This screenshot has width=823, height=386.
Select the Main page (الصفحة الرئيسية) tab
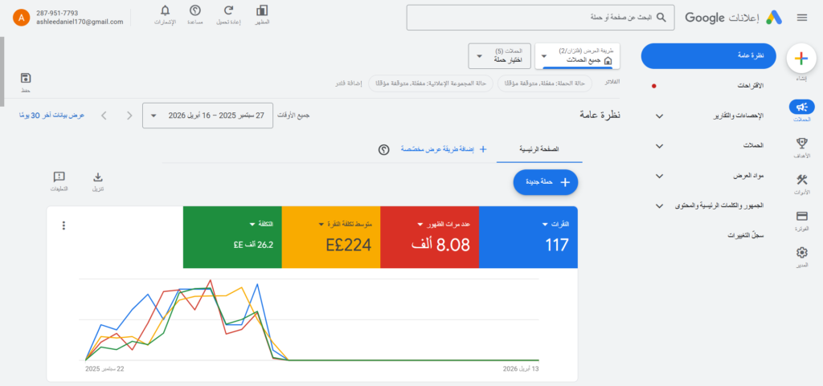click(538, 149)
